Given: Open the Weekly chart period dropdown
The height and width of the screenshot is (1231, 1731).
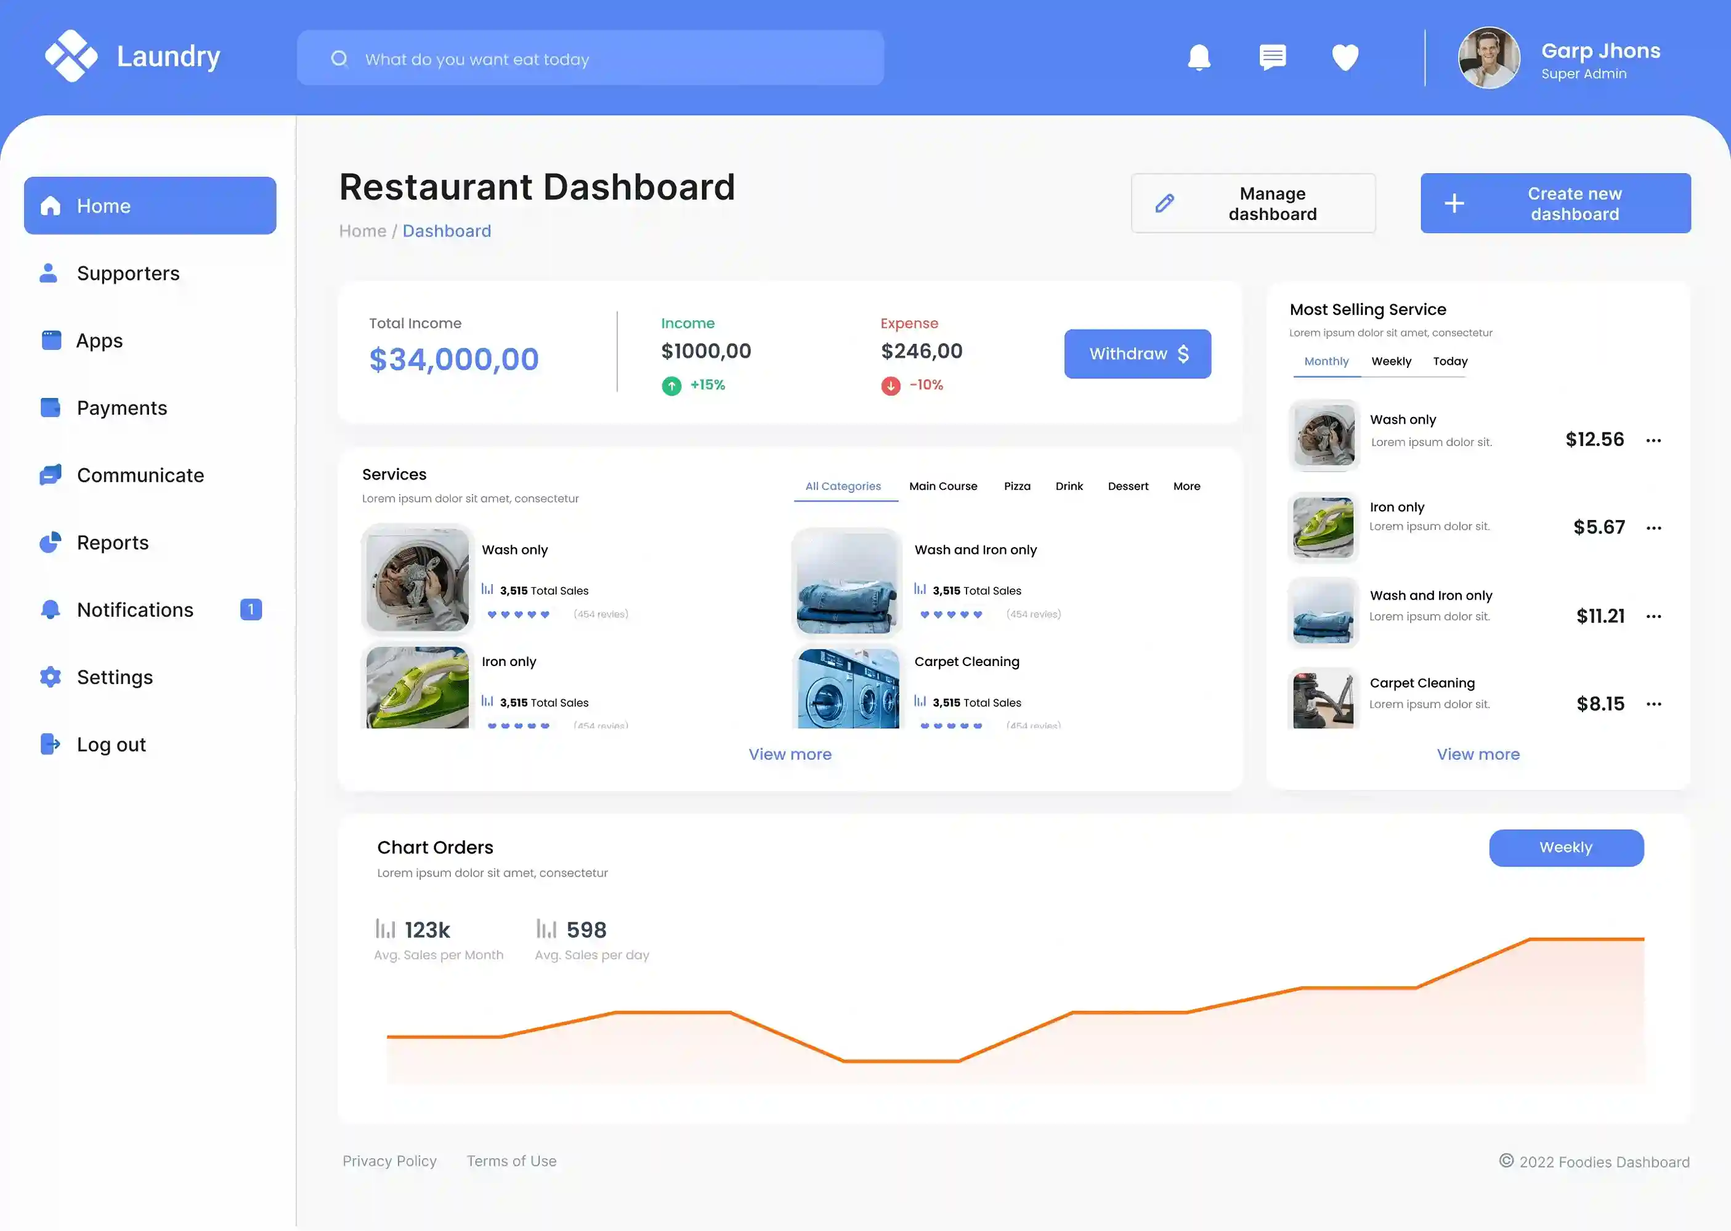Looking at the screenshot, I should click(x=1566, y=847).
